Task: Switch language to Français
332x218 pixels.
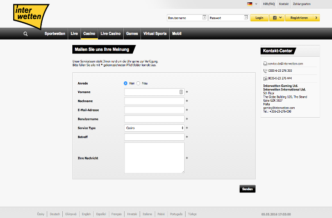Action: click(116, 214)
